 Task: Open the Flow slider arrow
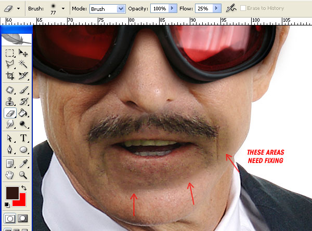(217, 8)
